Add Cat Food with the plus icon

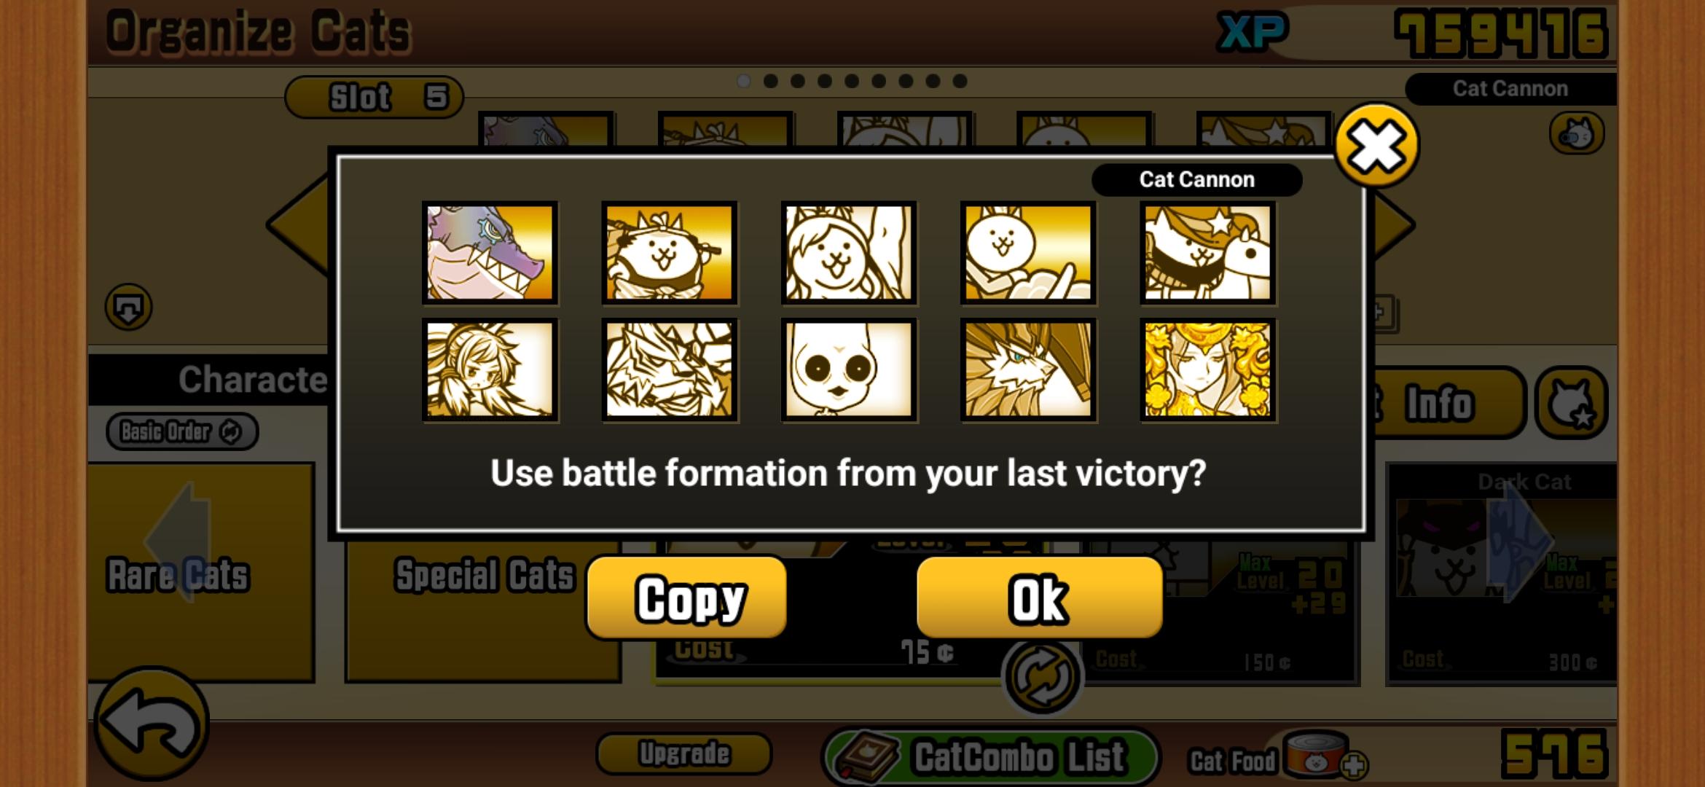pyautogui.click(x=1353, y=765)
